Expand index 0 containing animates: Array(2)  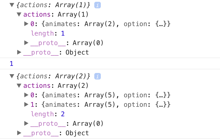coord(26,24)
